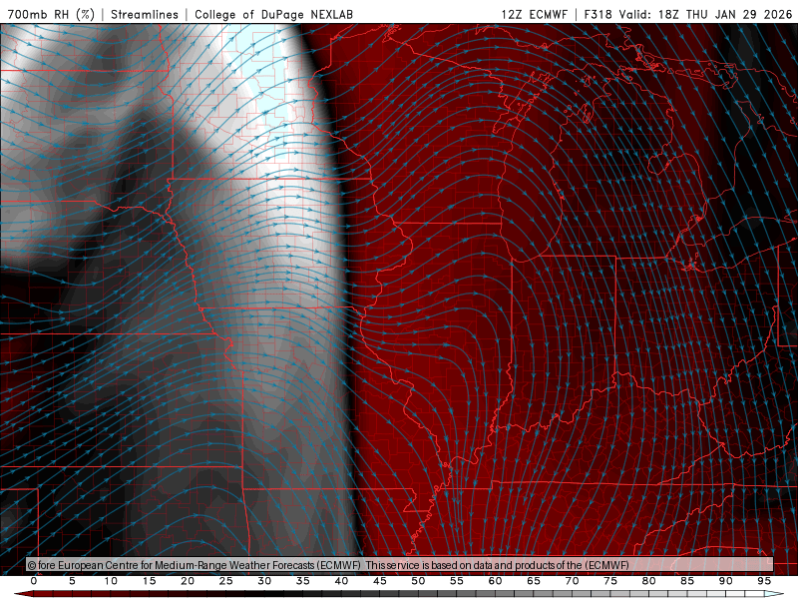Click the colorbar label "85"
798x599 pixels.
[x=687, y=581]
